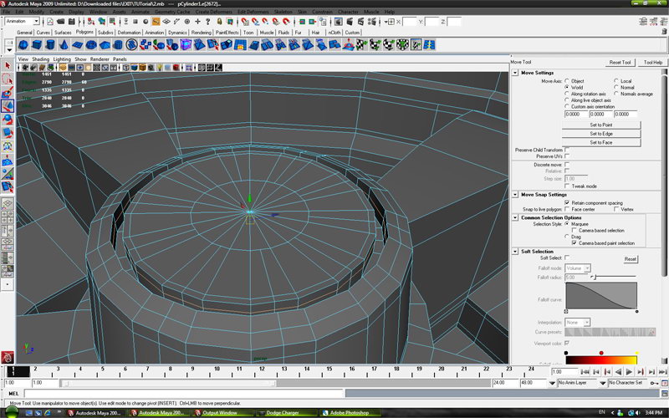Pick the Lasso Select tool

coord(7,79)
